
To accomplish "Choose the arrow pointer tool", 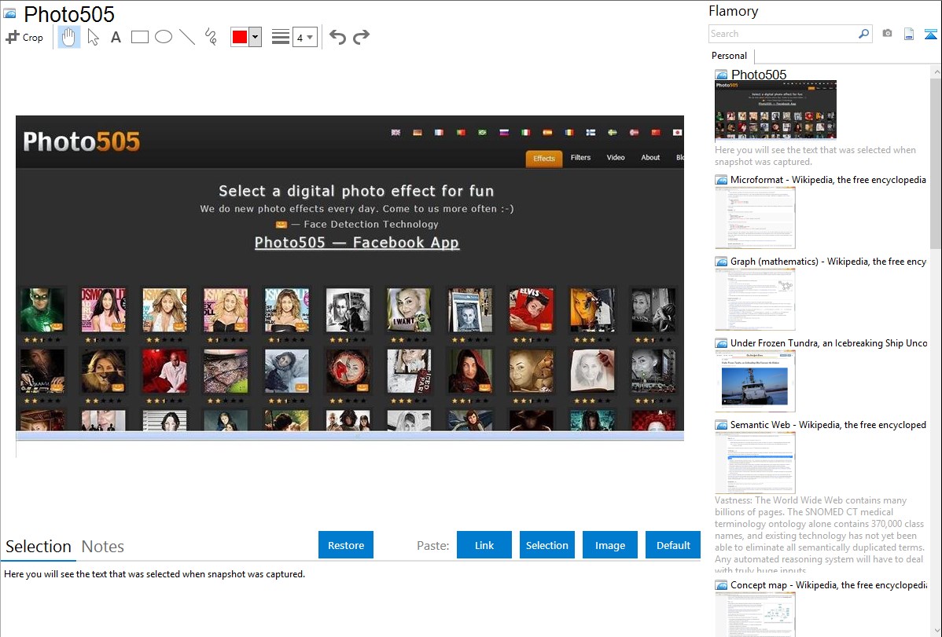I will coord(93,37).
